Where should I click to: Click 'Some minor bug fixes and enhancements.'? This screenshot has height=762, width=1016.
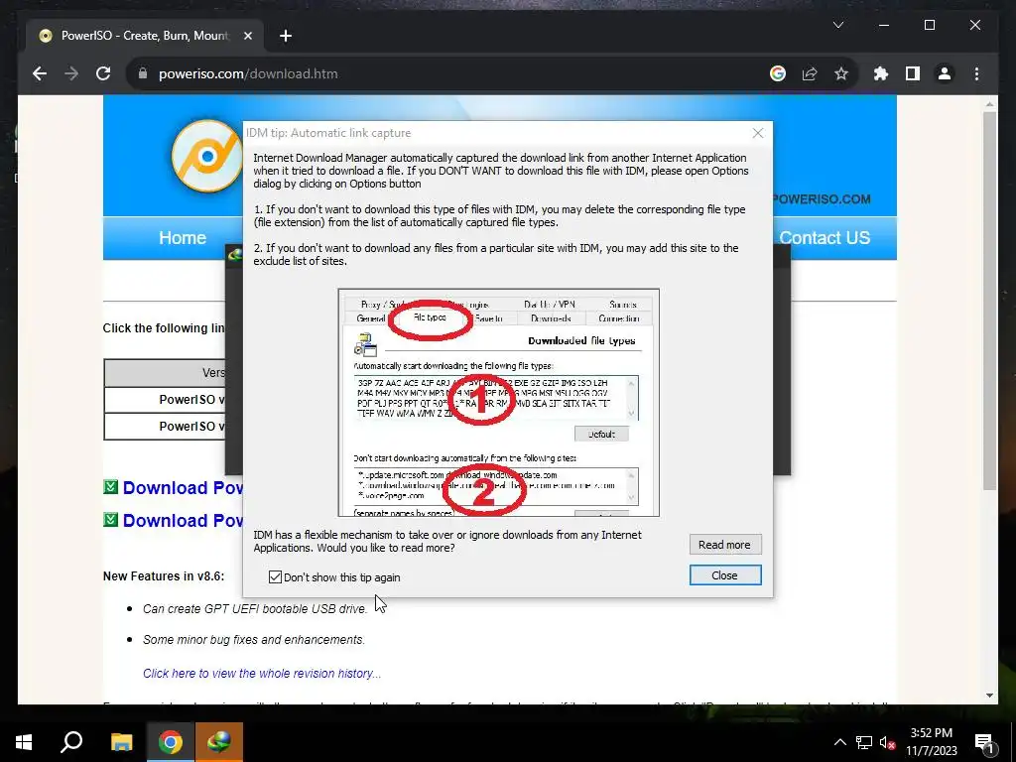tap(254, 640)
